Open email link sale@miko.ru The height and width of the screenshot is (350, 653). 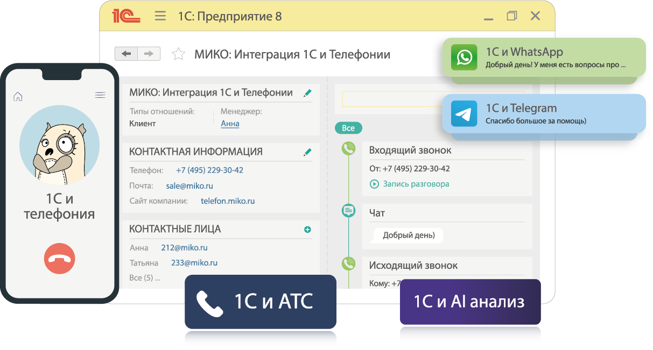pyautogui.click(x=189, y=186)
